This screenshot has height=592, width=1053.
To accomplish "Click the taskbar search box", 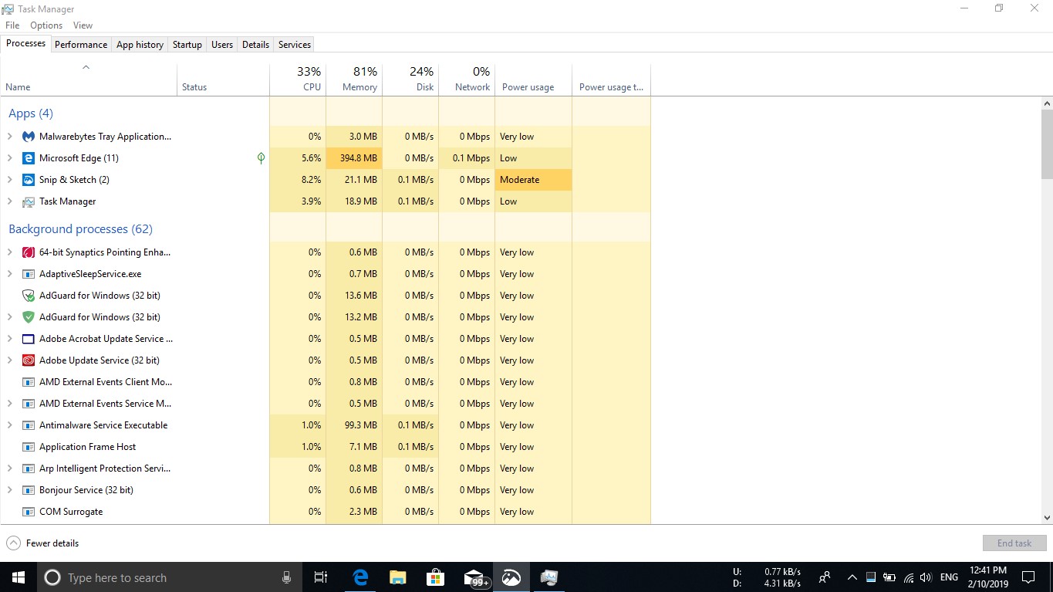I will 170,577.
